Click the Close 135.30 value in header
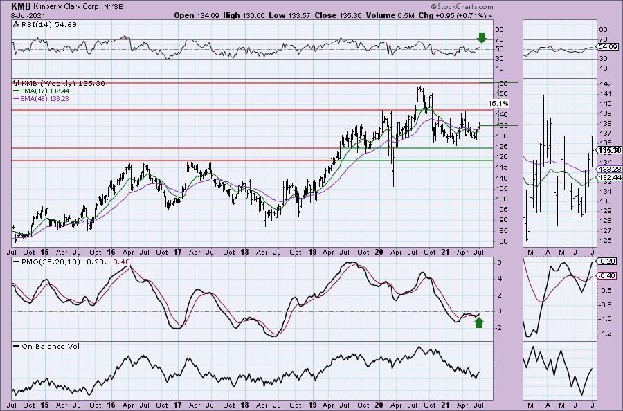623x411 pixels. point(338,15)
